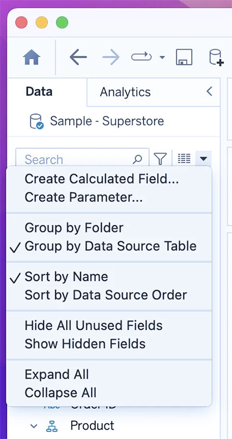Click the view as list grid icon

tap(184, 159)
